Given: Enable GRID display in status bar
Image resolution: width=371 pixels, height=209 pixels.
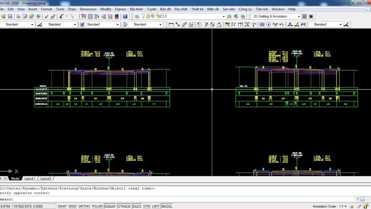Looking at the screenshot, I should pos(72,206).
